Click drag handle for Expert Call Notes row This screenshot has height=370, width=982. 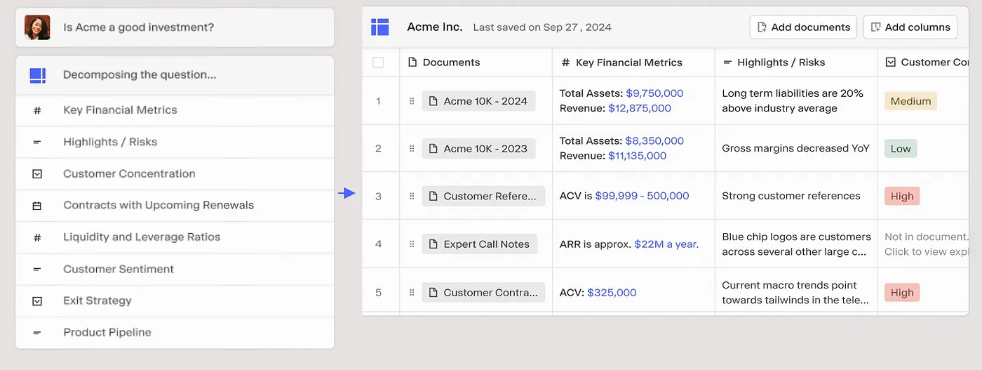pos(412,244)
